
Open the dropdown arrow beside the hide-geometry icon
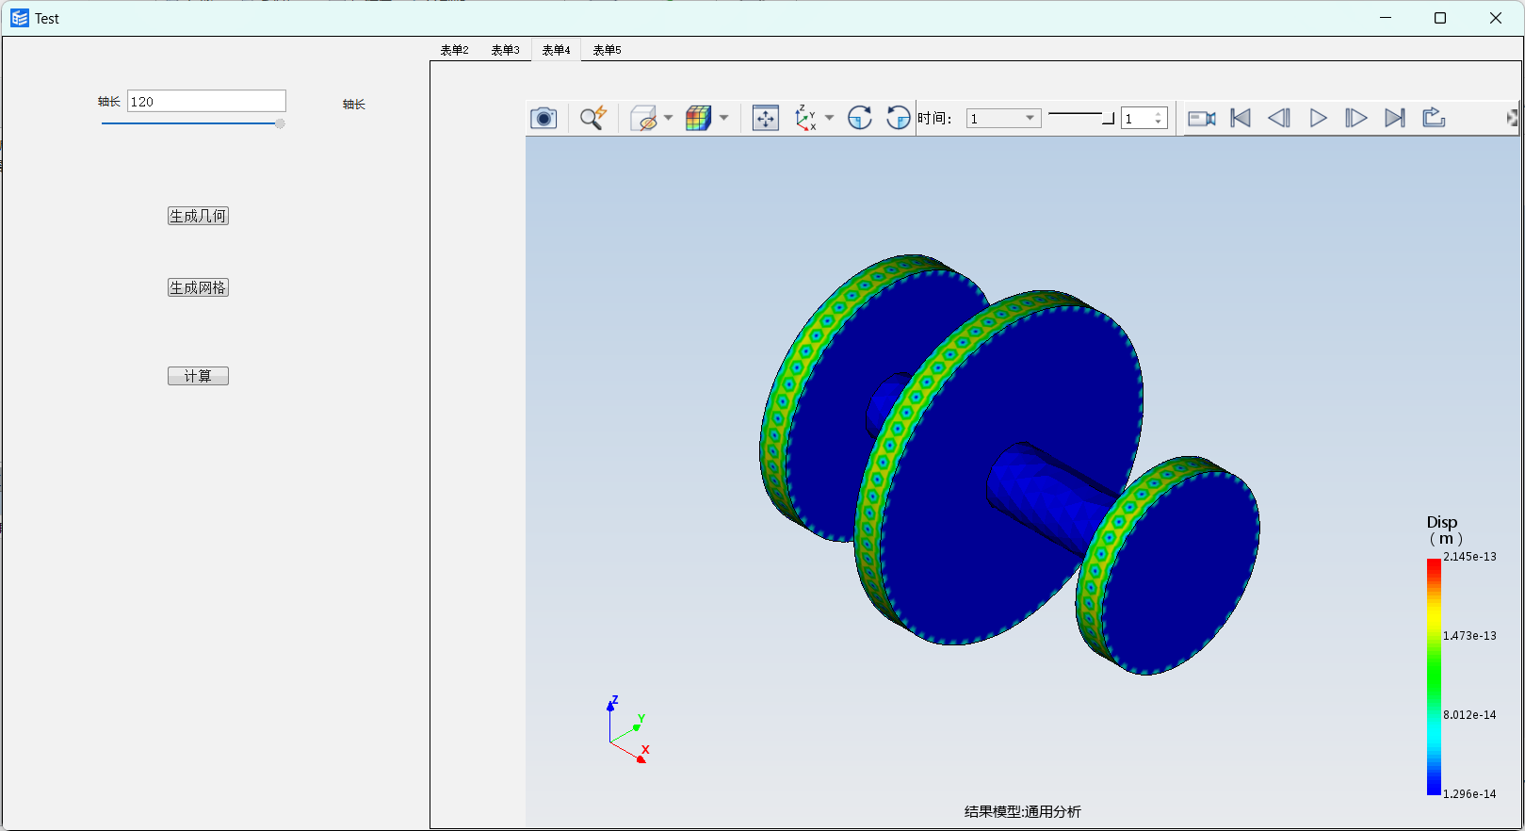point(668,118)
